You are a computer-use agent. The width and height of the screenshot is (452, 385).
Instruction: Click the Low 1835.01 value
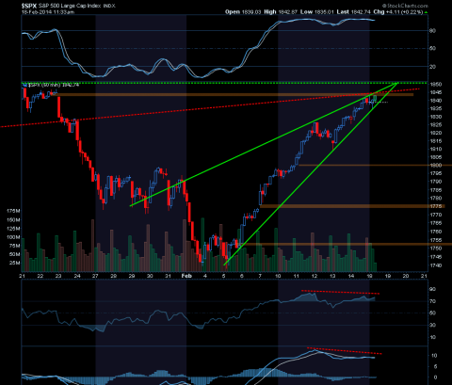pos(317,12)
